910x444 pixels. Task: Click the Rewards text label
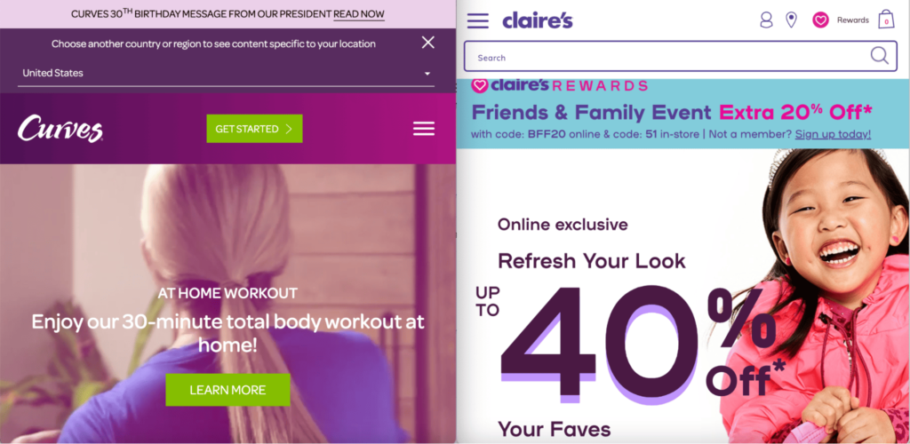(x=852, y=20)
